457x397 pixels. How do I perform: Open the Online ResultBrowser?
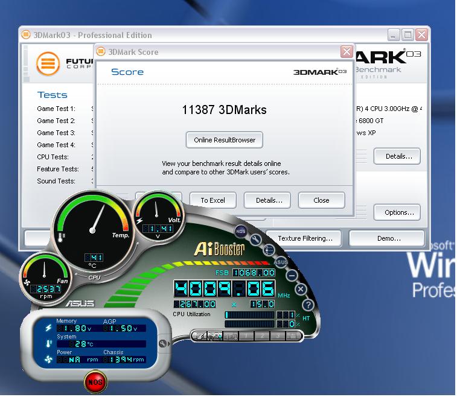(225, 140)
